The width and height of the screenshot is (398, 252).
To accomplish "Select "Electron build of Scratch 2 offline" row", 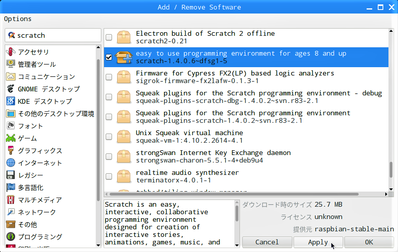I will tap(246, 37).
